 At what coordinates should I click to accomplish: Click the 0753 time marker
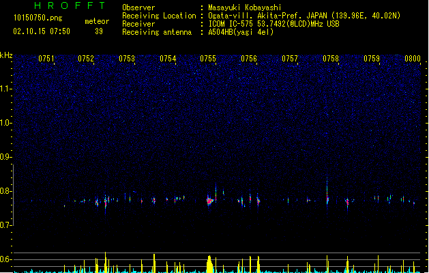point(127,59)
